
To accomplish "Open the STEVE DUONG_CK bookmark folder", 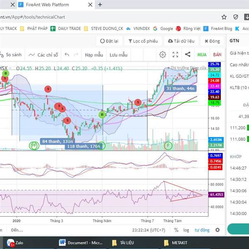I will click(x=103, y=29).
